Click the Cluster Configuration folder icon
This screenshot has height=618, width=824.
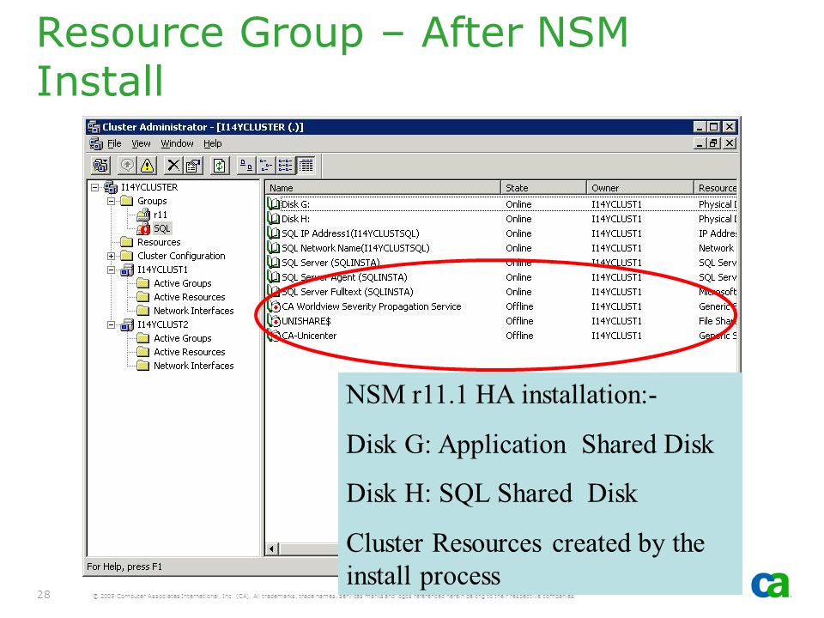pyautogui.click(x=127, y=256)
